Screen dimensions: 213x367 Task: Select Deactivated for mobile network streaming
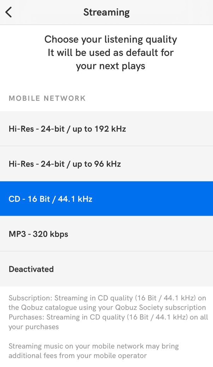pos(31,269)
